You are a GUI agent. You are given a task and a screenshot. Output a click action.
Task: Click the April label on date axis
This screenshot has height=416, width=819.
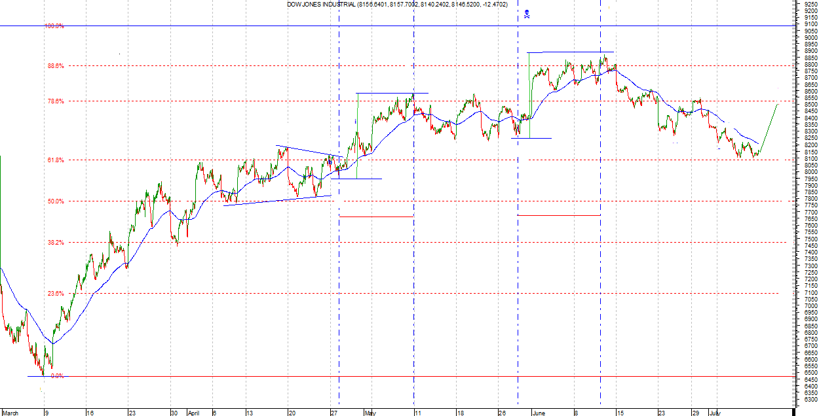pos(193,413)
